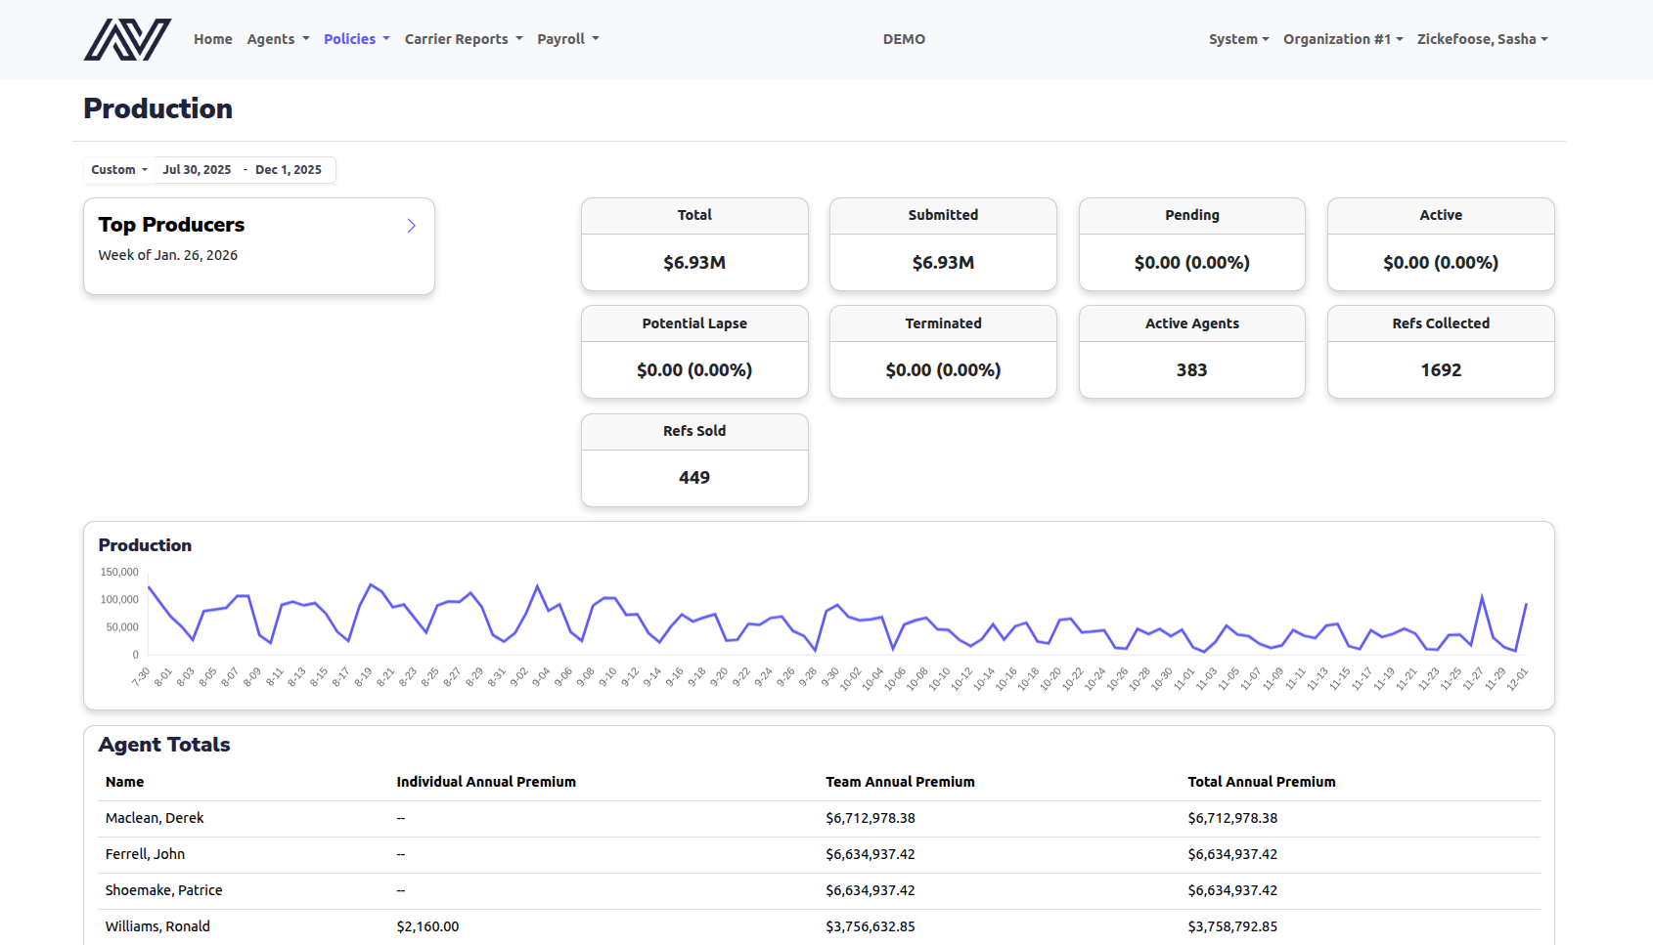Click the Agent Totals heading
Image resolution: width=1653 pixels, height=945 pixels.
tap(164, 745)
